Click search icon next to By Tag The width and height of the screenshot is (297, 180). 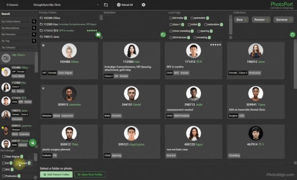coord(34,41)
